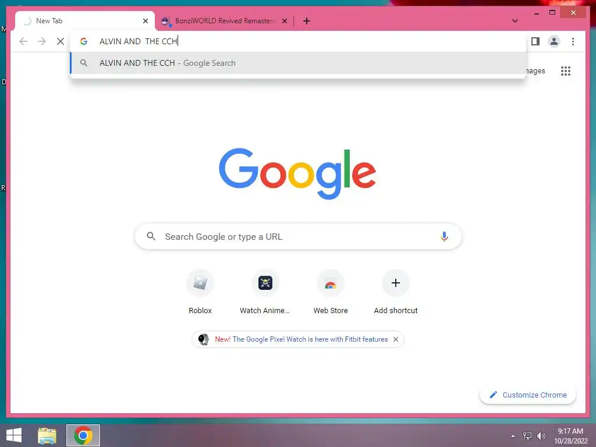The image size is (596, 447).
Task: Stop loading the page with the X button
Action: point(61,41)
